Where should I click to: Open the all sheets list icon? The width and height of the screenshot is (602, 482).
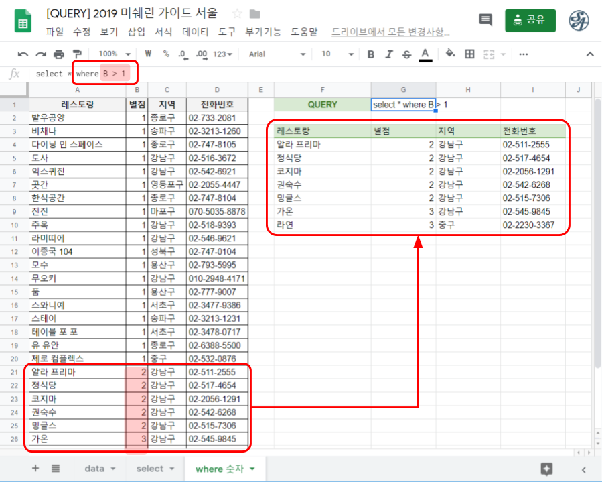point(56,469)
